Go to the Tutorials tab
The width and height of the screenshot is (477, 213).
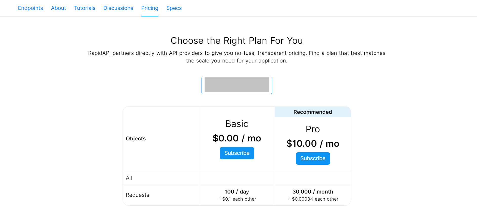85,8
